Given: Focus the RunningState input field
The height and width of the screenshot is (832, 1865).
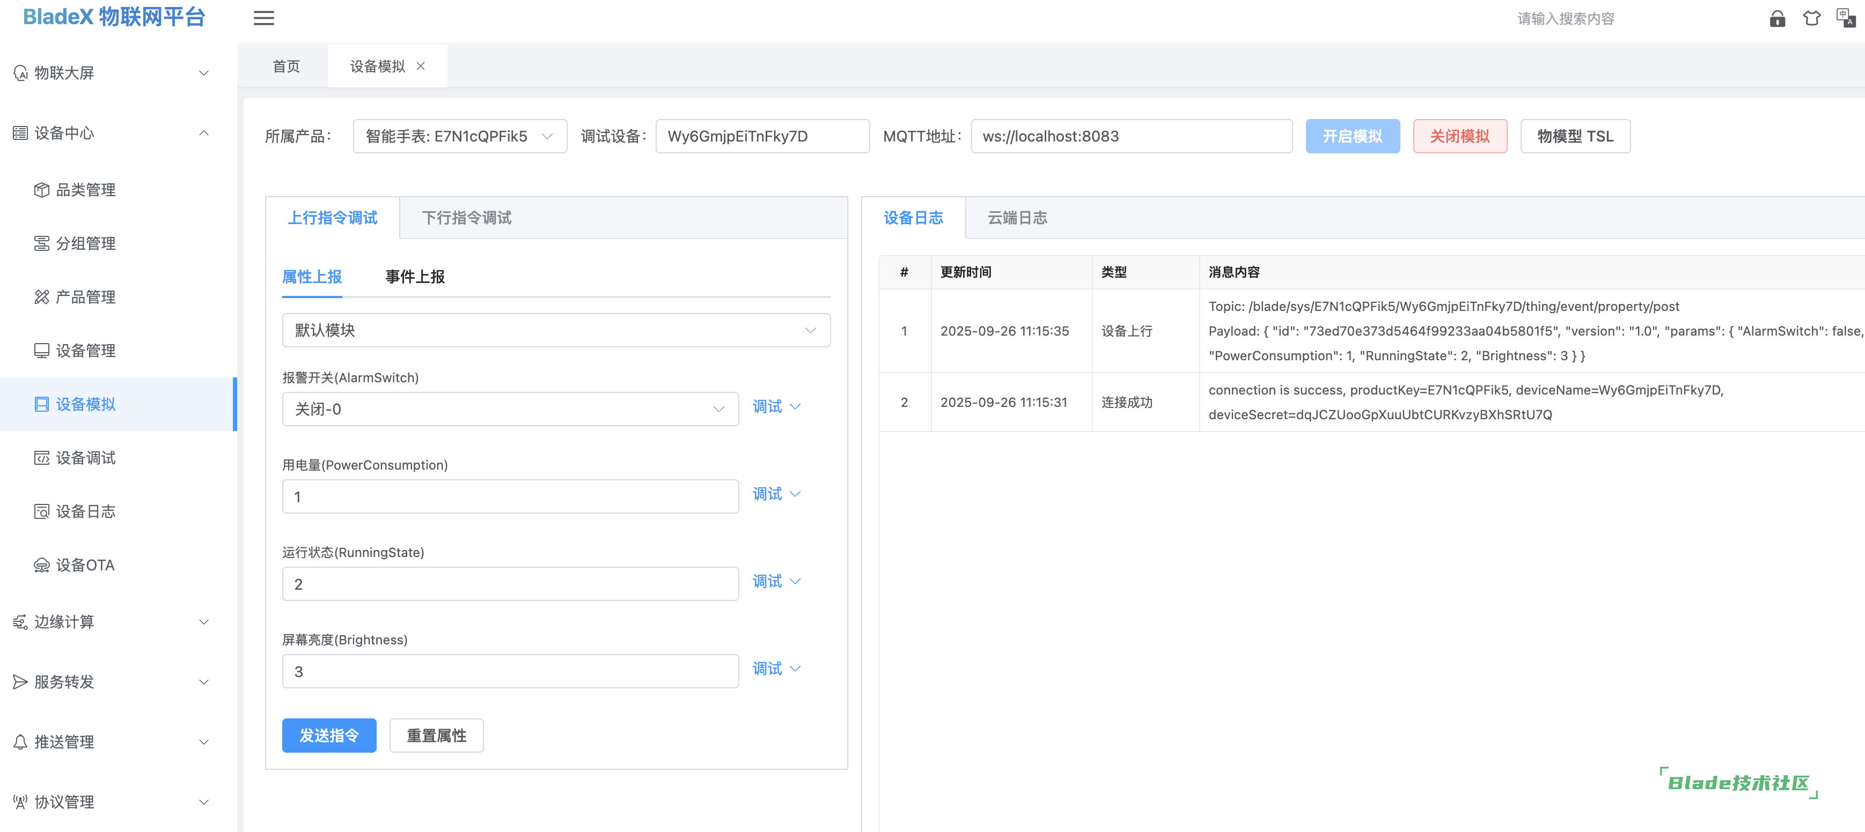Looking at the screenshot, I should pyautogui.click(x=510, y=584).
